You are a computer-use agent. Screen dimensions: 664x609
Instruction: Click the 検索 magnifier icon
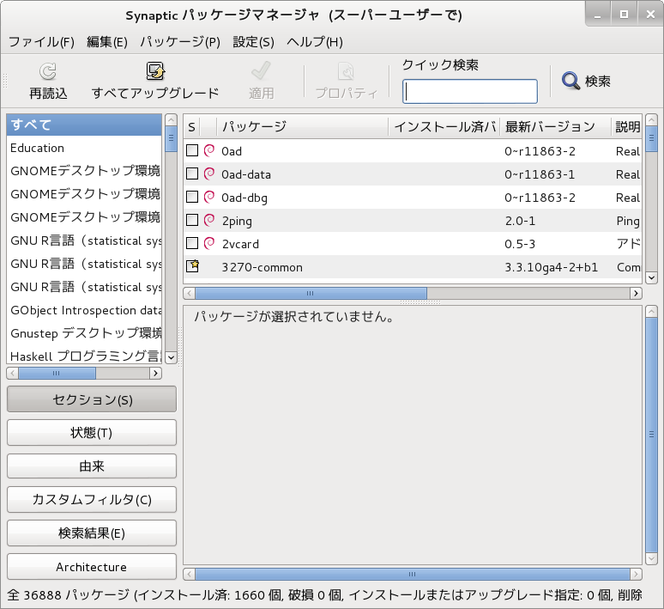pyautogui.click(x=570, y=81)
